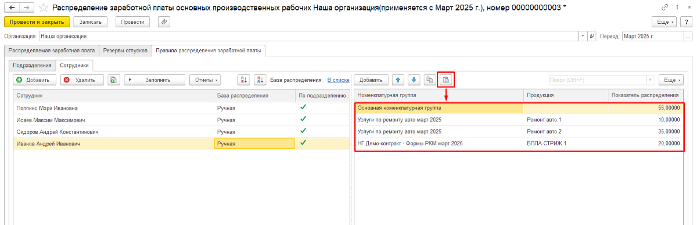
Task: Sort the employees list ascending
Action: [x=244, y=80]
